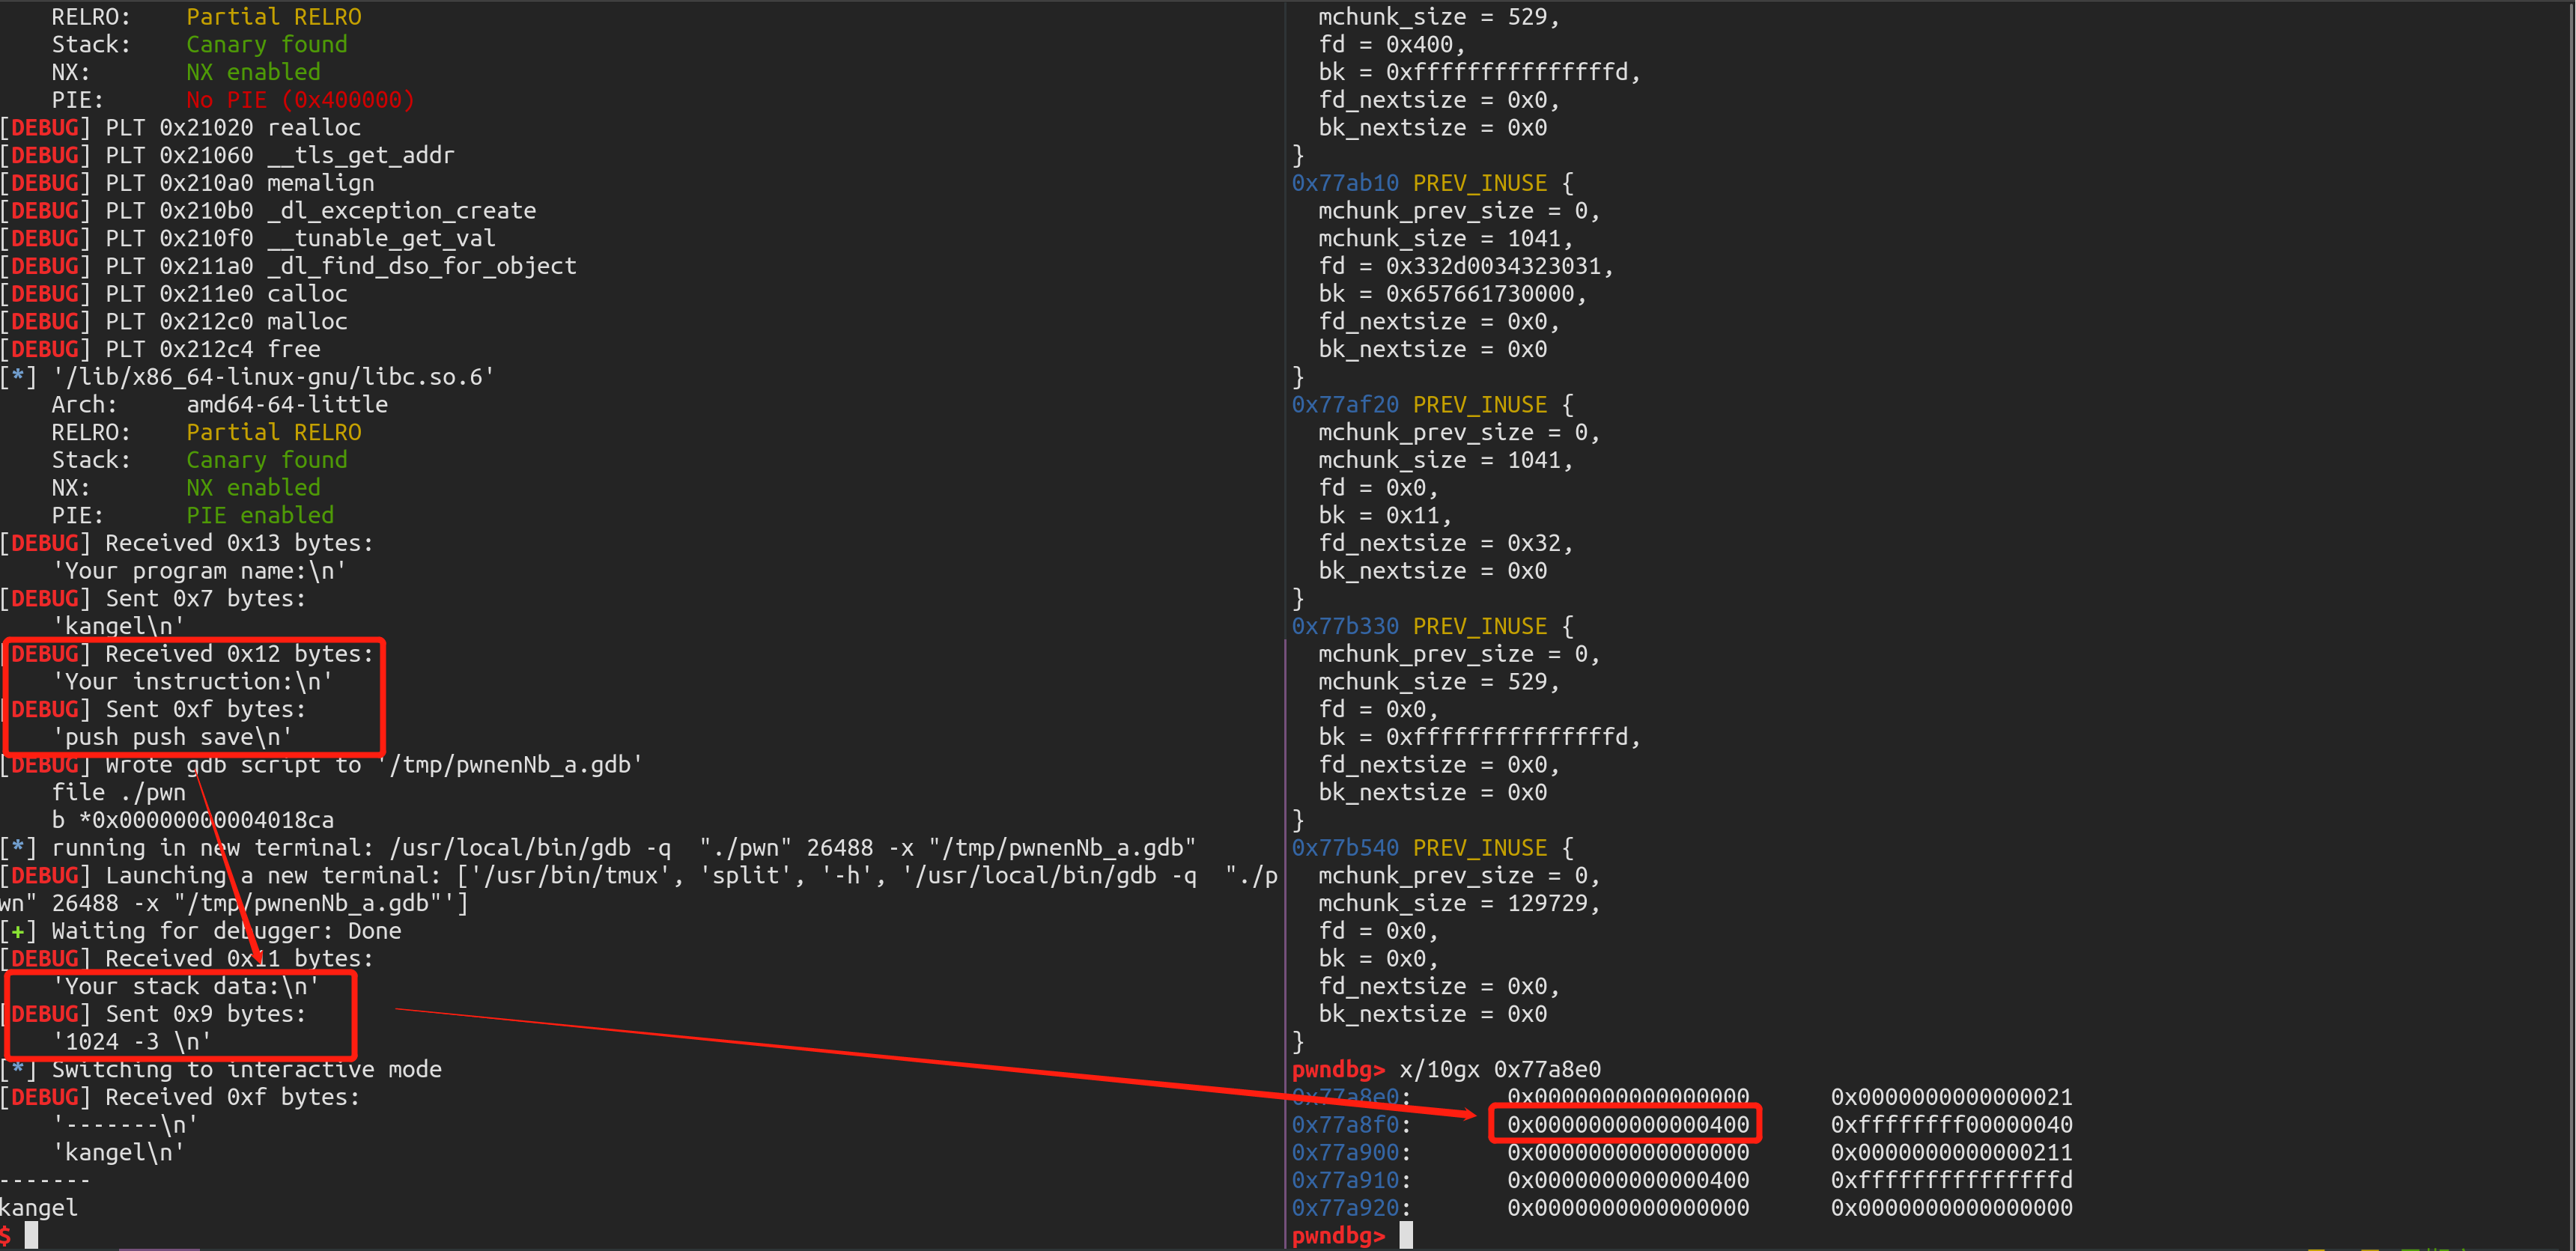Click the 'mchunk_size = 129729' line
The width and height of the screenshot is (2576, 1251).
[1458, 903]
